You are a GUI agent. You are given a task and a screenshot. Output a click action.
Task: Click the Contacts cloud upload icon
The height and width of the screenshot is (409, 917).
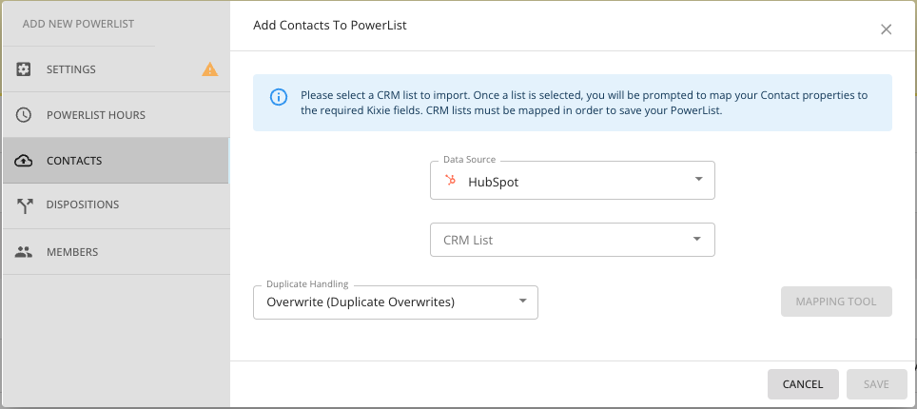coord(23,161)
